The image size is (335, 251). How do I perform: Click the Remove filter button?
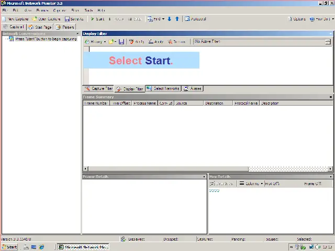click(176, 42)
